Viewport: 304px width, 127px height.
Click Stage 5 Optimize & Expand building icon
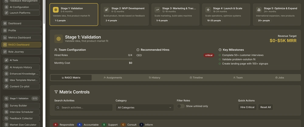pyautogui.click(x=259, y=10)
